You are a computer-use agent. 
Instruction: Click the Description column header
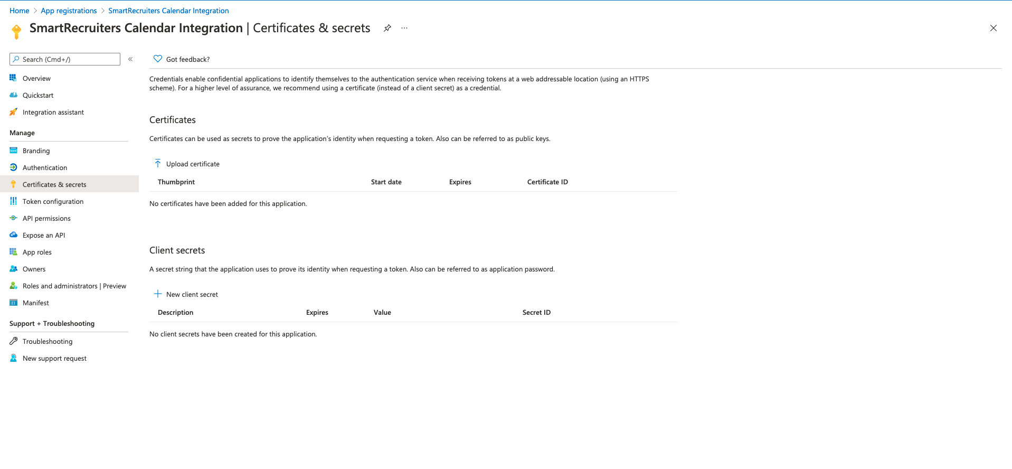point(176,312)
